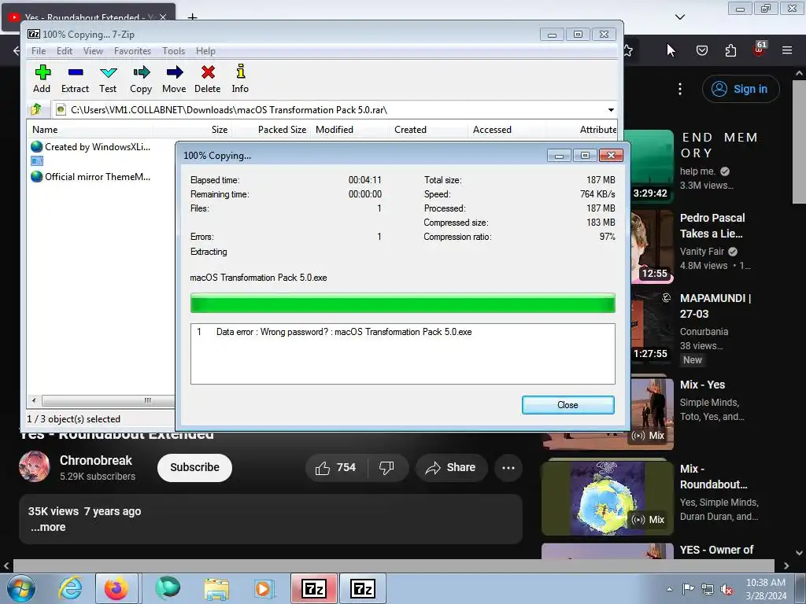Open the Pocket save icon in Firefox
This screenshot has width=806, height=604.
click(x=702, y=50)
